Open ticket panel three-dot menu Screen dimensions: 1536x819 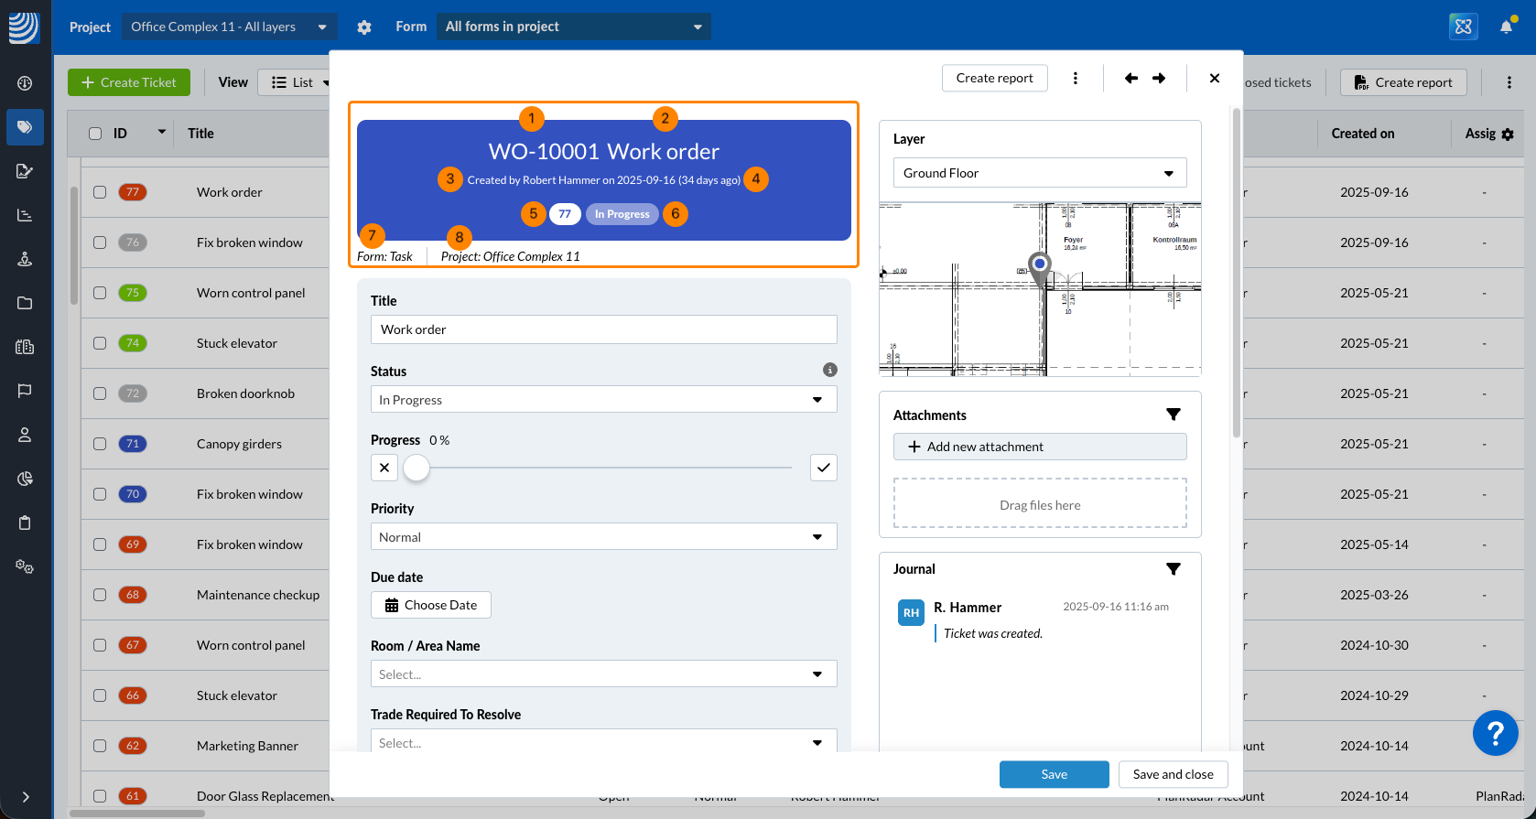point(1076,79)
